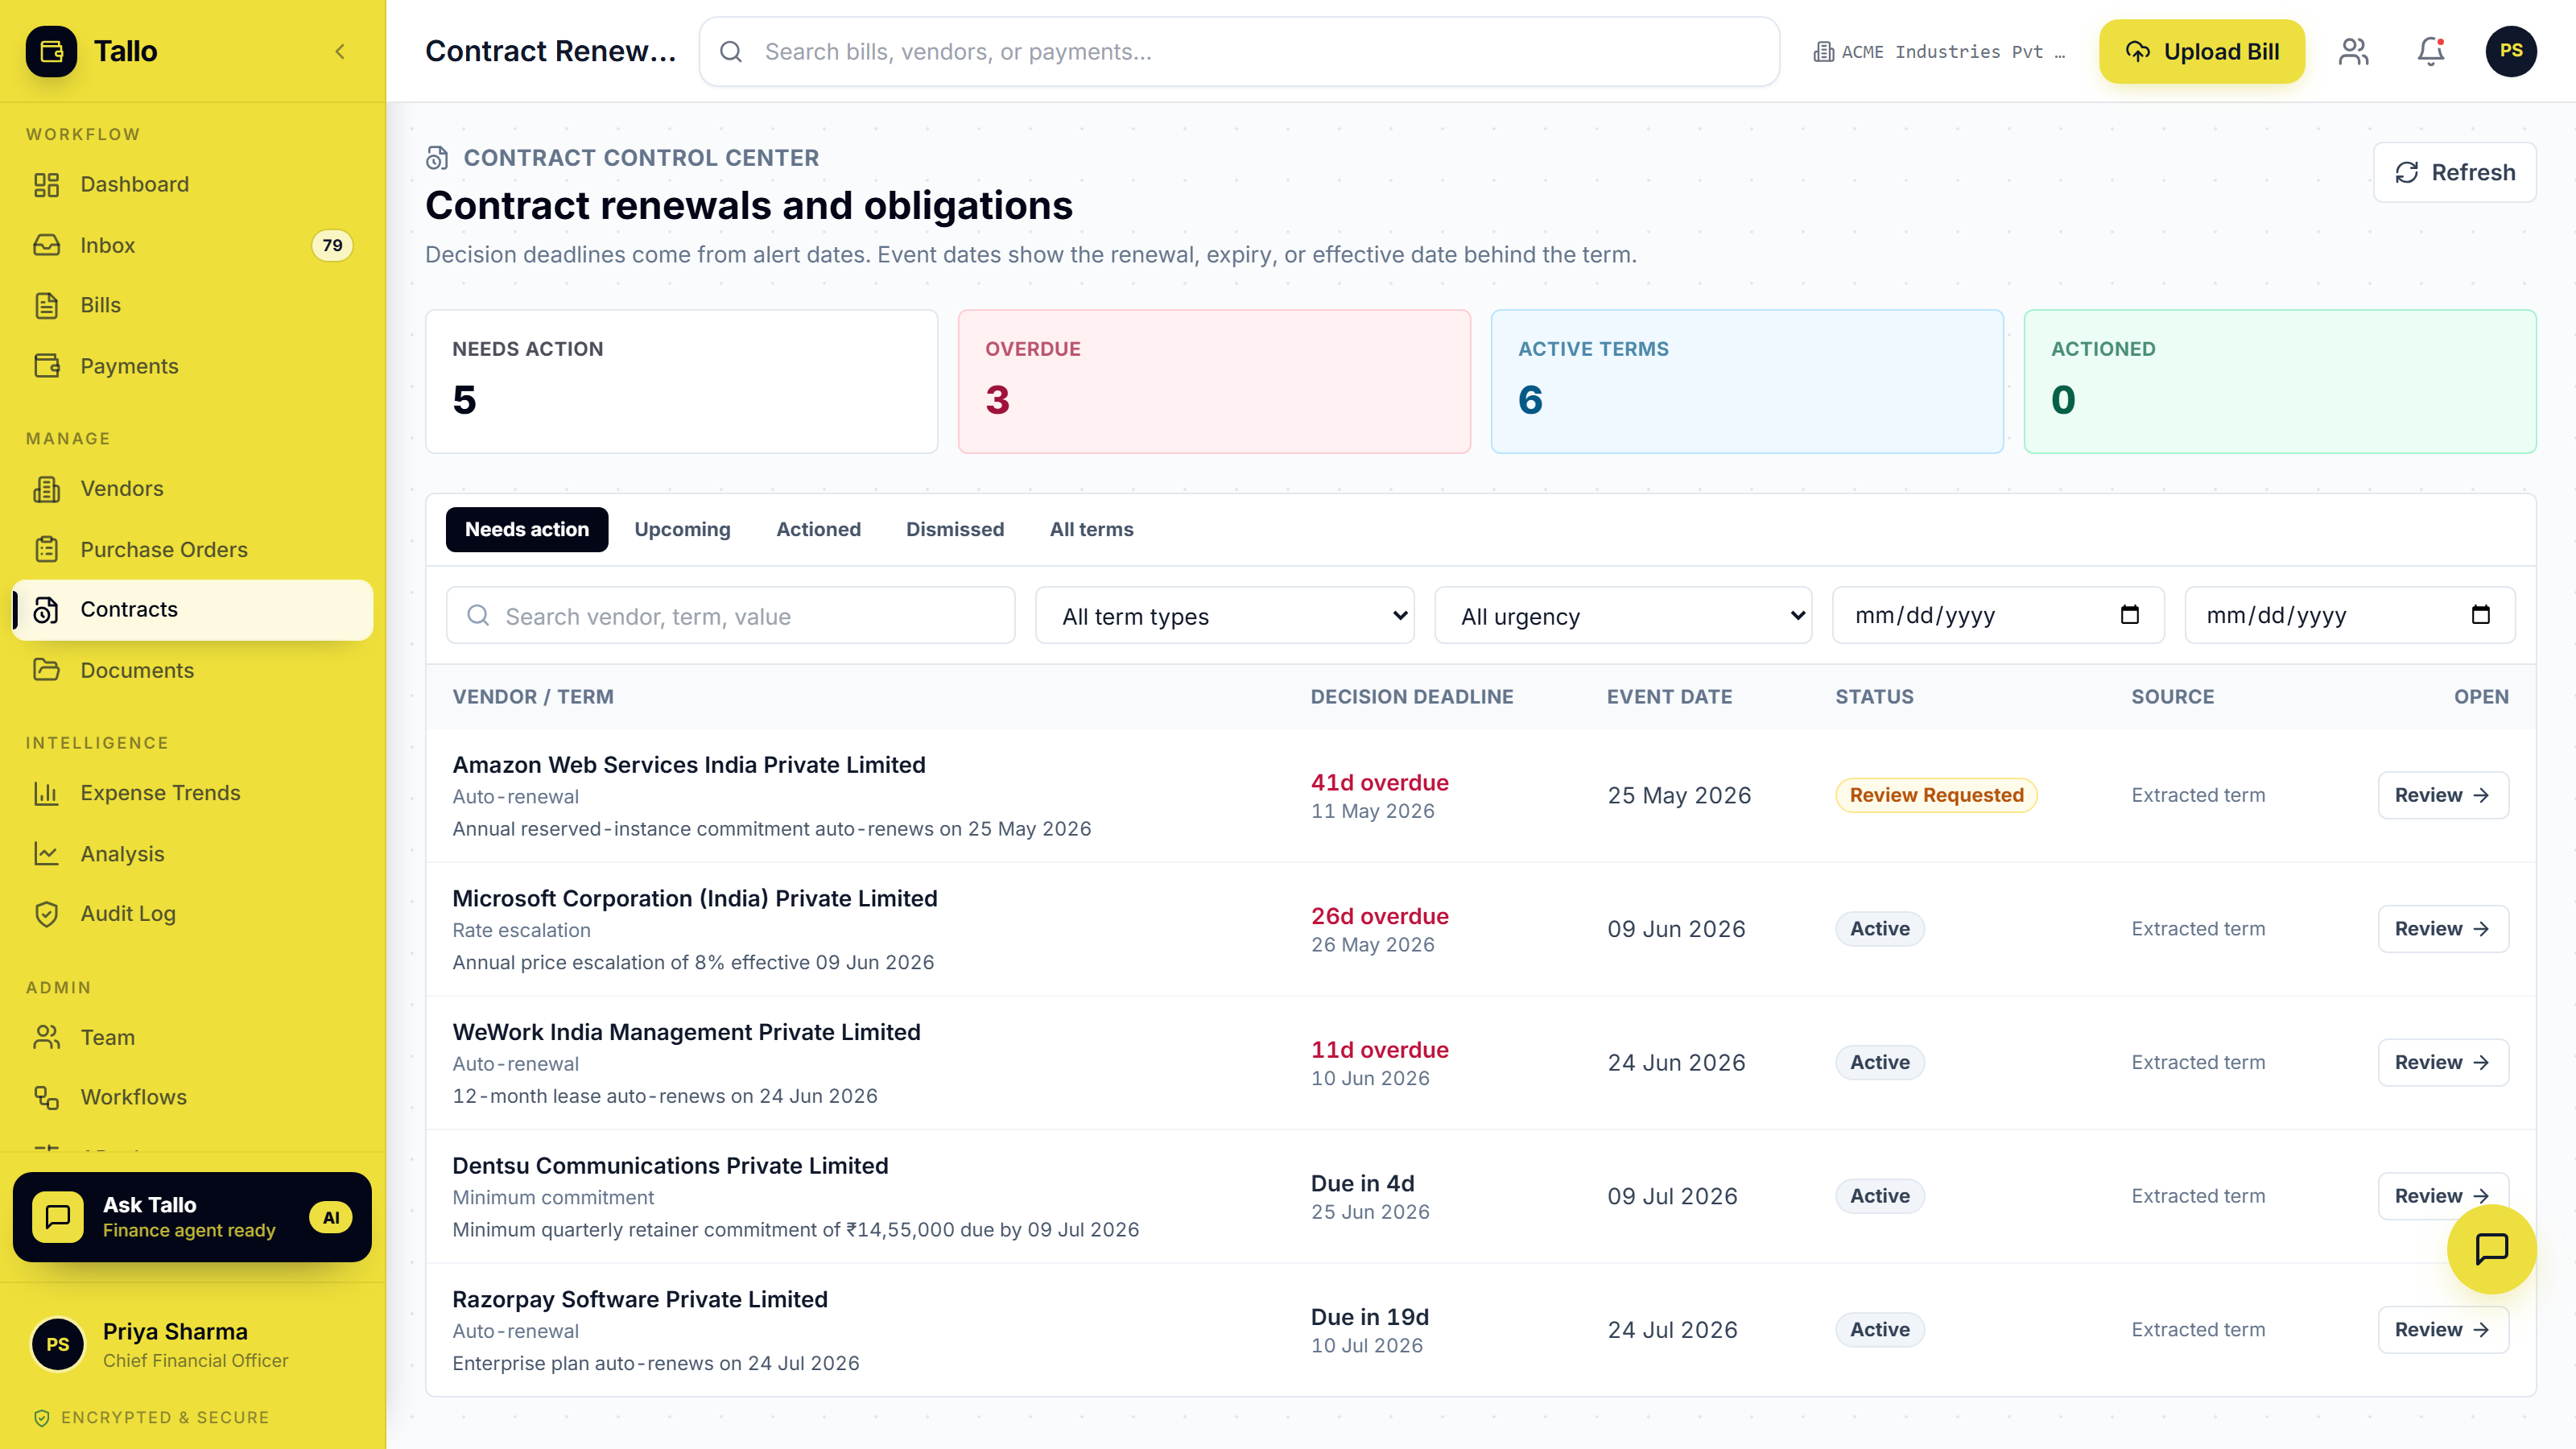Switch to the Actioned tab
This screenshot has height=1449, width=2576.
[x=818, y=529]
